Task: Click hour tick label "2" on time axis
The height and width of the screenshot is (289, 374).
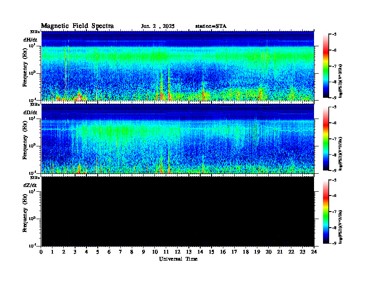Action: pyautogui.click(x=64, y=252)
